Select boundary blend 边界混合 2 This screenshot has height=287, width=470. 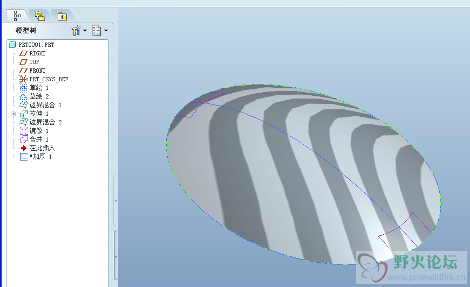[x=45, y=122]
